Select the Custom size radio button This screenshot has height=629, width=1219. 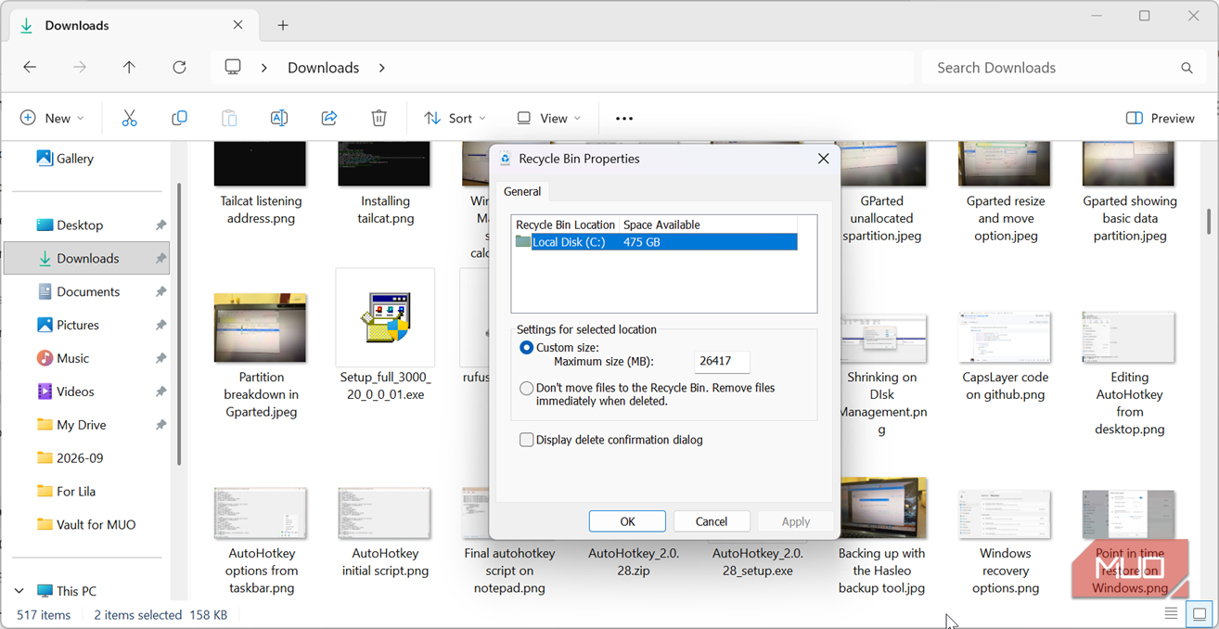click(527, 348)
